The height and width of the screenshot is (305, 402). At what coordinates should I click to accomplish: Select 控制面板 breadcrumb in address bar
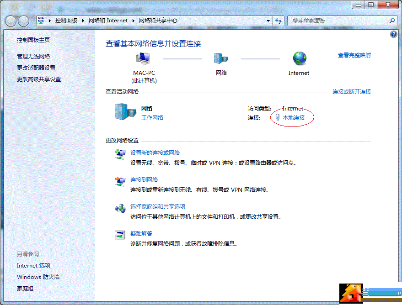pyautogui.click(x=66, y=21)
